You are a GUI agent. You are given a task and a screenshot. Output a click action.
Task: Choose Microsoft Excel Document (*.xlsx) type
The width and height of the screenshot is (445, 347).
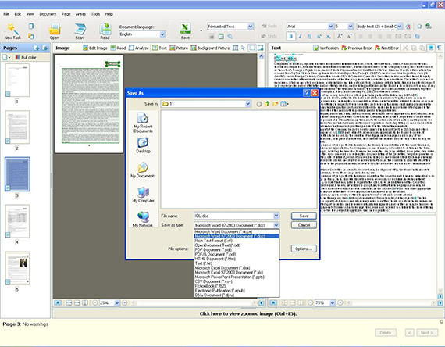point(237,268)
